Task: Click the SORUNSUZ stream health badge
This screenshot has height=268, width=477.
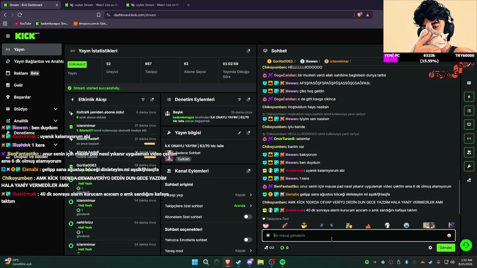Action: [x=77, y=64]
